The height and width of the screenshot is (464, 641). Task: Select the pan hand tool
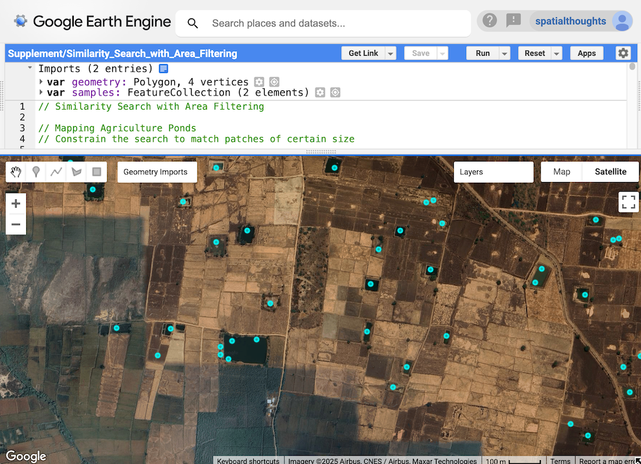click(x=16, y=172)
